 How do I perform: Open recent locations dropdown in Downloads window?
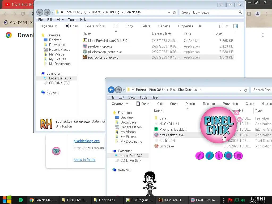52,12
